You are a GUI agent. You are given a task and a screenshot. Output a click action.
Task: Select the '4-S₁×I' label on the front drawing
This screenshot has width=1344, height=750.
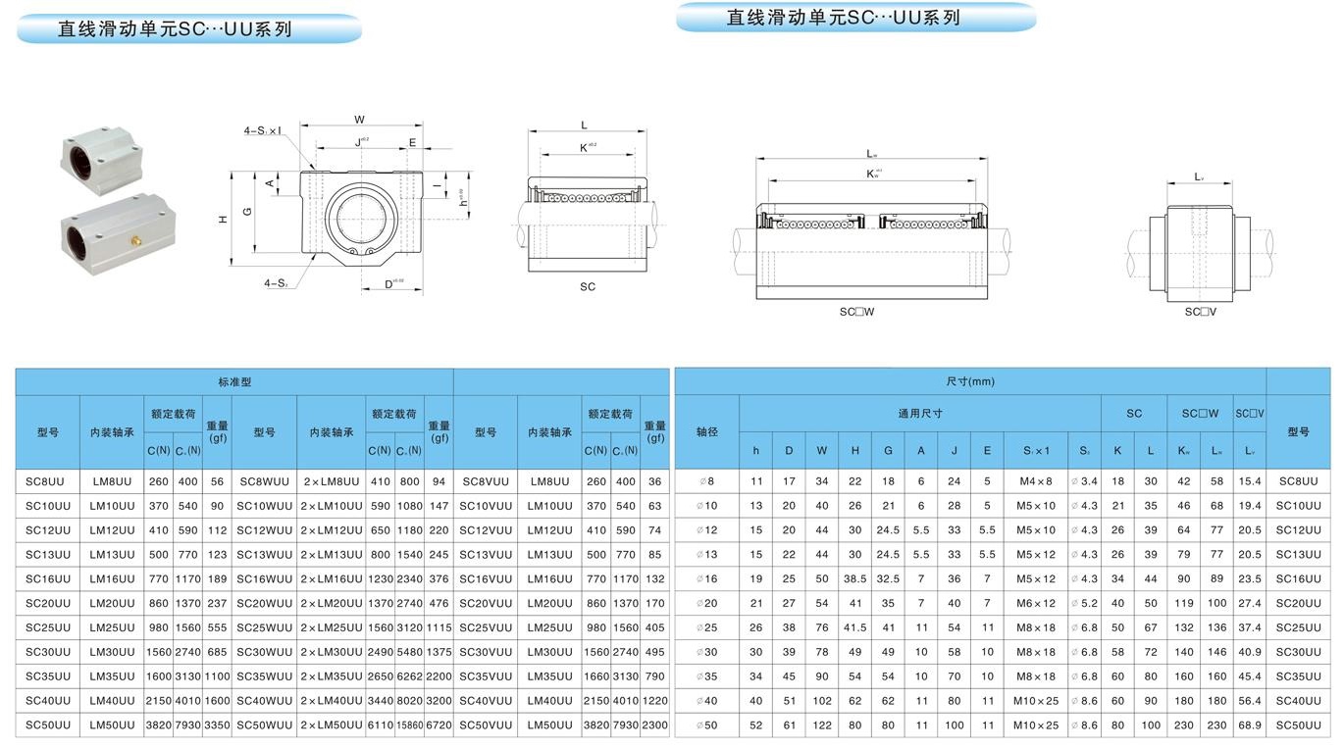(263, 130)
